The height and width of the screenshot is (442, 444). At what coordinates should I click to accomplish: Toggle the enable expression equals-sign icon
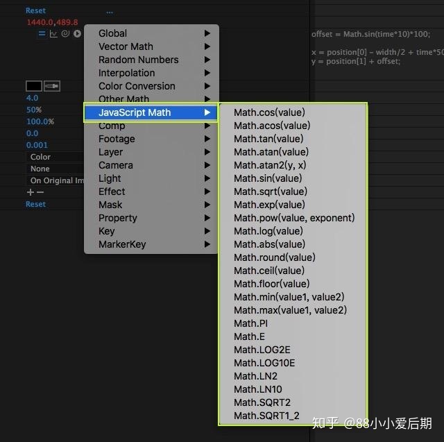point(42,34)
